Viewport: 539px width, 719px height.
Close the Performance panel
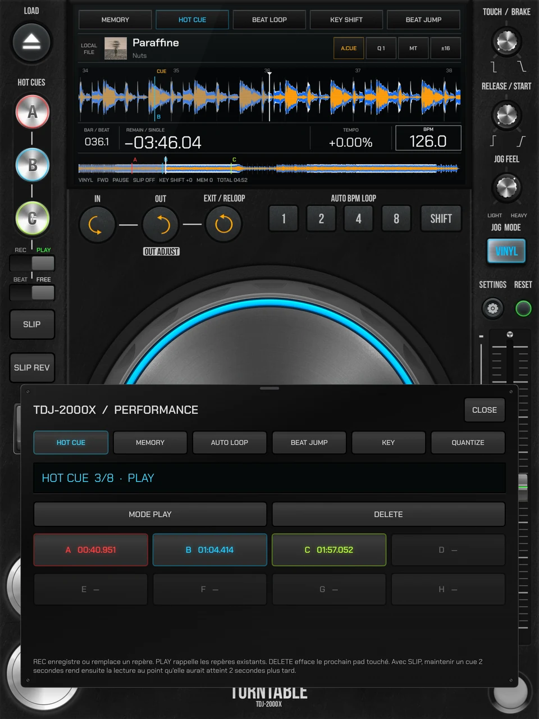tap(485, 410)
